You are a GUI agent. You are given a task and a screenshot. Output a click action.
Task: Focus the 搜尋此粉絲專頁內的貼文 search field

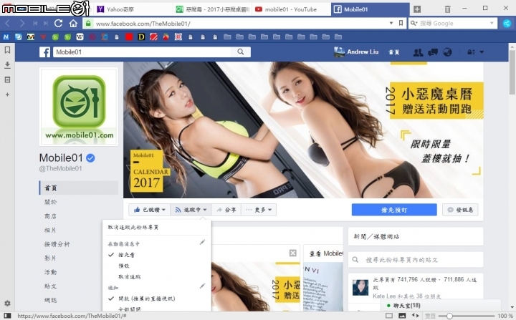click(x=416, y=260)
